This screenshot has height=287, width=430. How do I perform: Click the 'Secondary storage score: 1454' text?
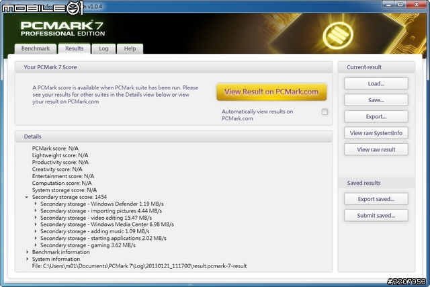click(69, 197)
